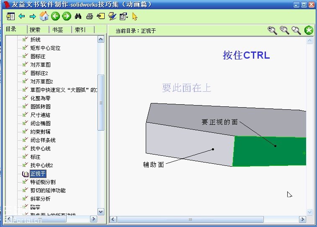The image size is (317, 227).
Task: Close the ebook window
Action: (311, 5)
